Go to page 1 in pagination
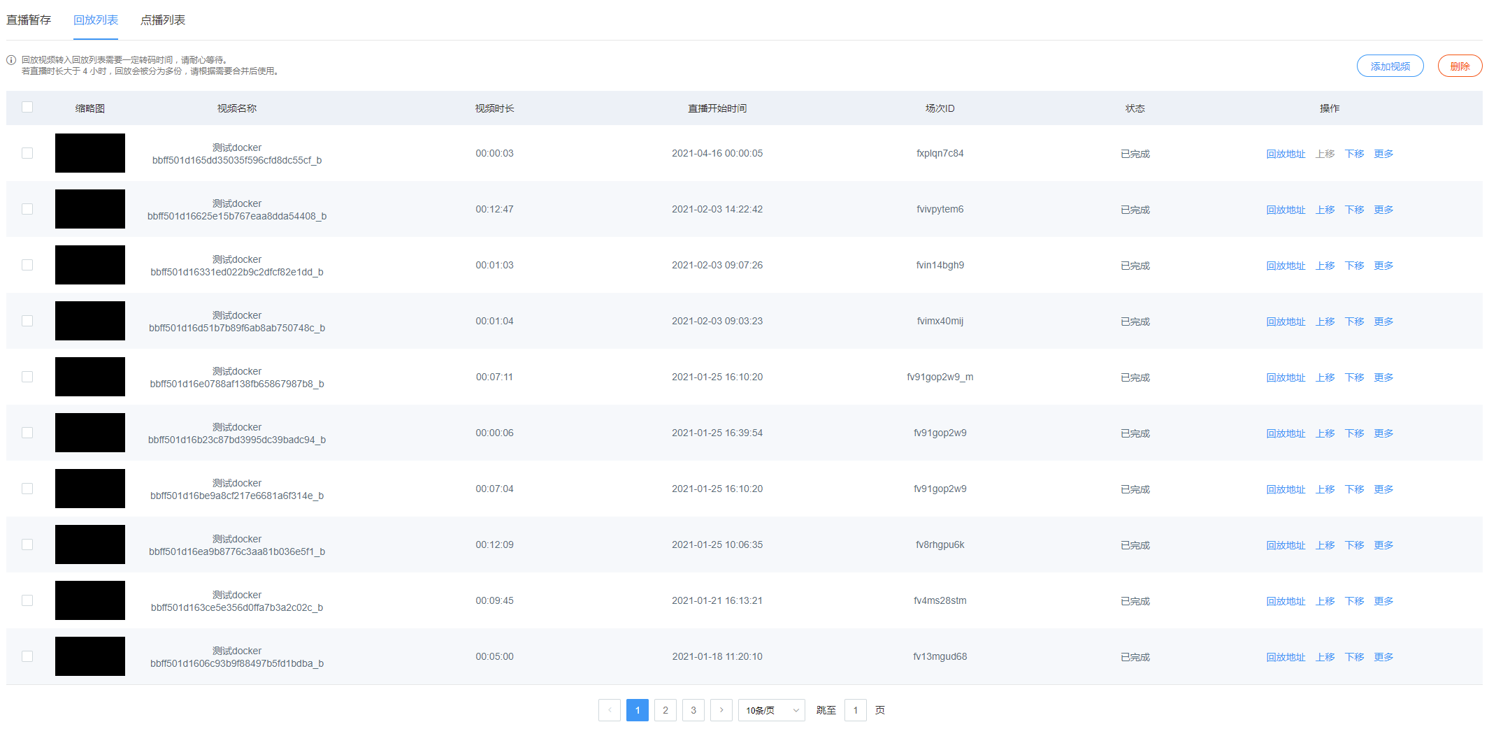 638,710
